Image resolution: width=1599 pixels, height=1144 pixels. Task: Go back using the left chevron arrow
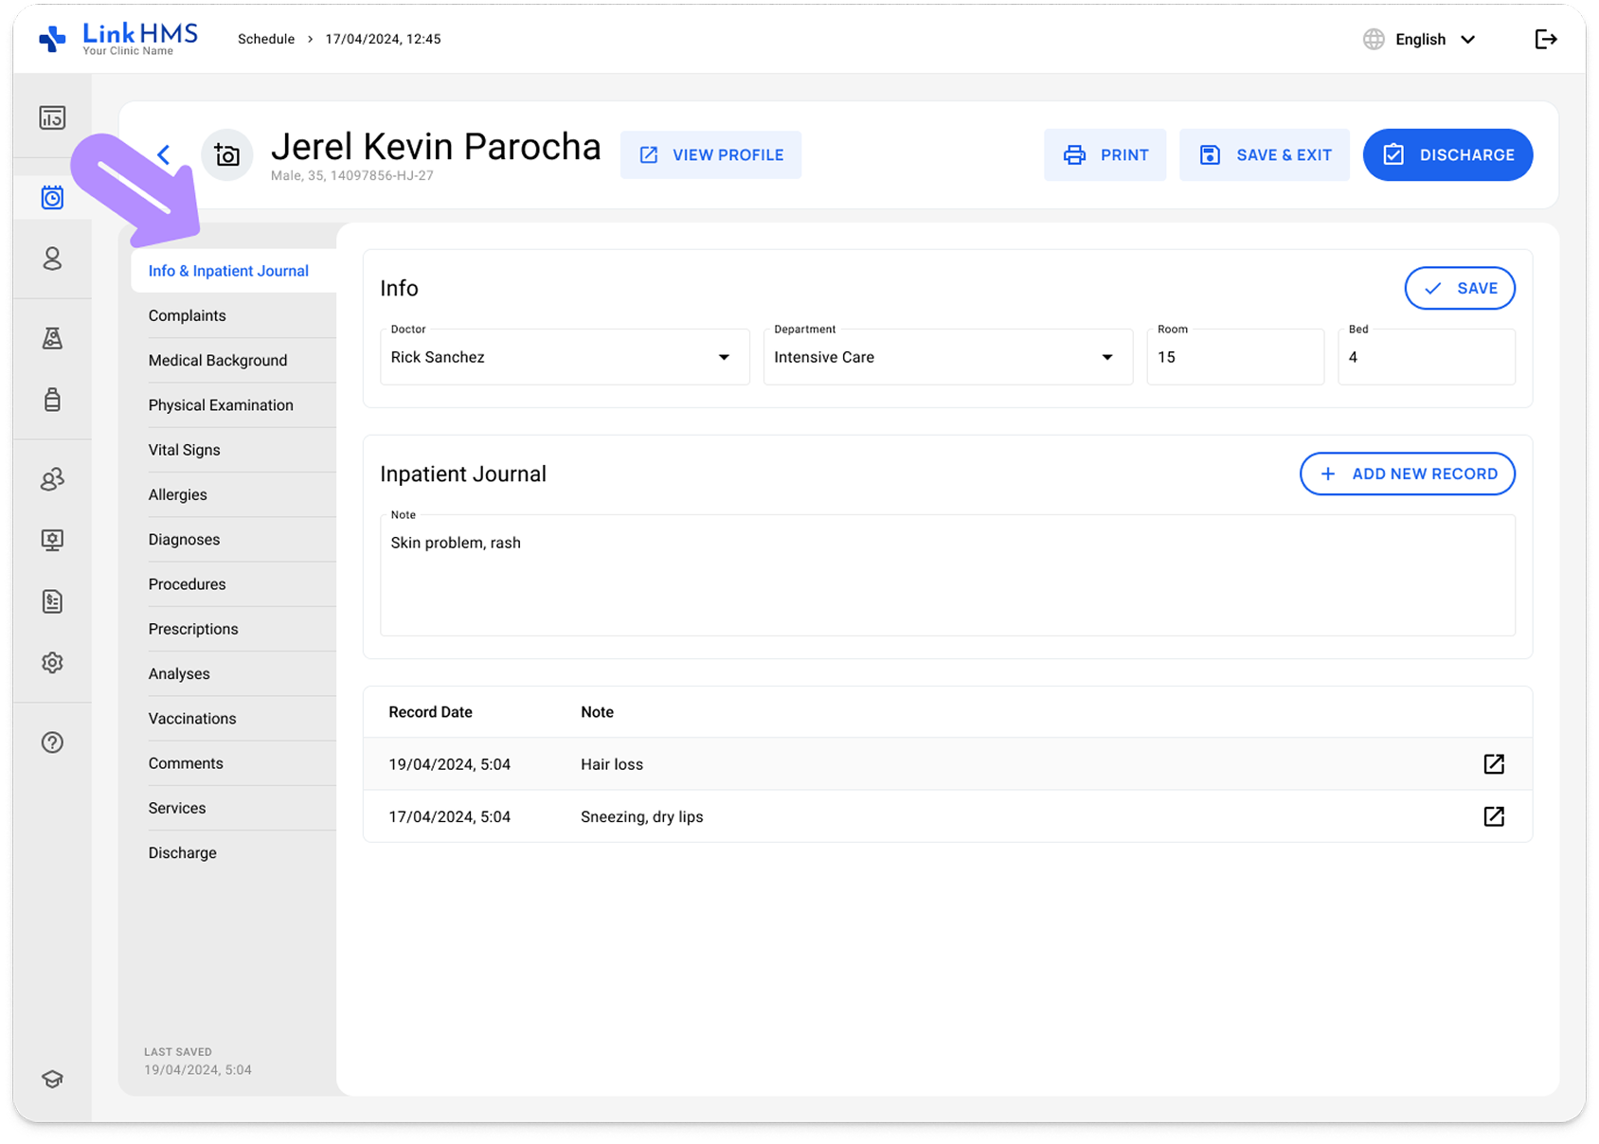pyautogui.click(x=164, y=154)
